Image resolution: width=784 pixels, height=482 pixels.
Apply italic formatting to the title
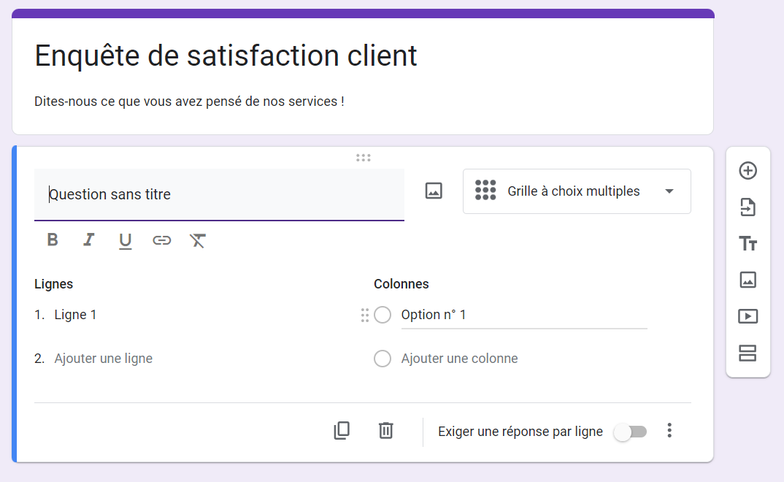[89, 240]
